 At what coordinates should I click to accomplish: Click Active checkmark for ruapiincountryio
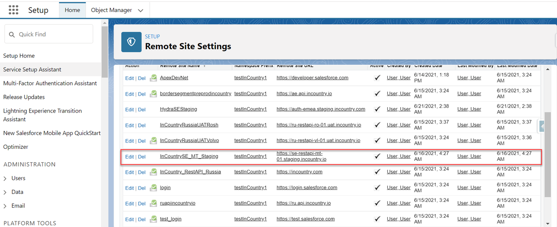[x=377, y=203]
